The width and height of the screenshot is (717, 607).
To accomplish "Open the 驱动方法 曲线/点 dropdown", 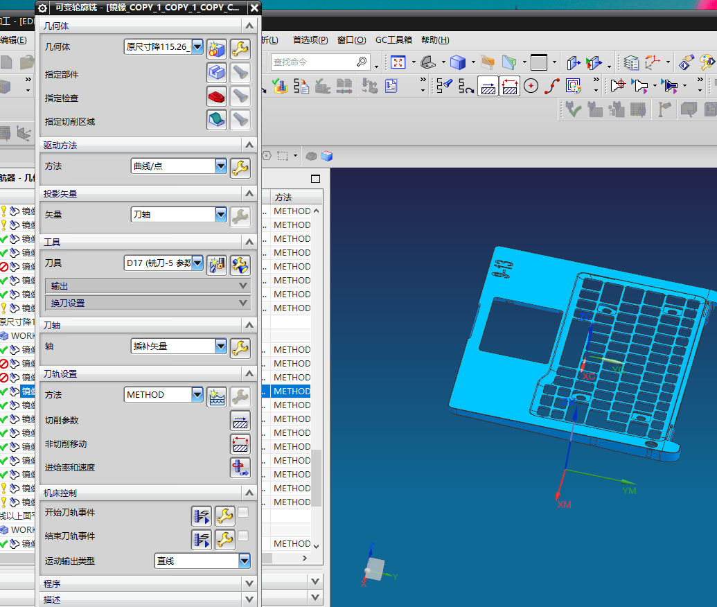I will tap(221, 166).
